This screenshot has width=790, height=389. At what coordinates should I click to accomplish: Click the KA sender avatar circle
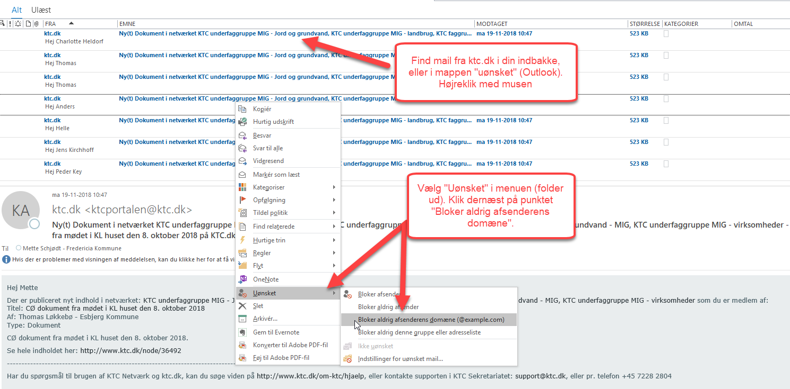tap(21, 210)
